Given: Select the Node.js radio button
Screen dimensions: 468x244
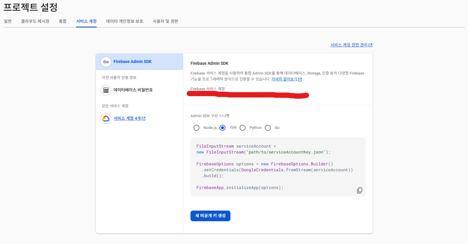Looking at the screenshot, I should click(x=196, y=128).
